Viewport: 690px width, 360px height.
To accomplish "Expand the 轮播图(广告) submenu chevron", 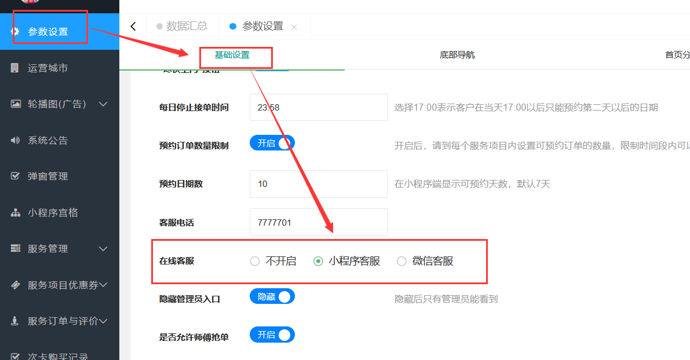I will coord(103,104).
